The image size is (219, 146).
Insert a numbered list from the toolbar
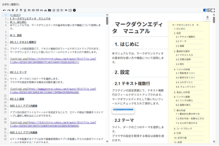tap(54, 10)
